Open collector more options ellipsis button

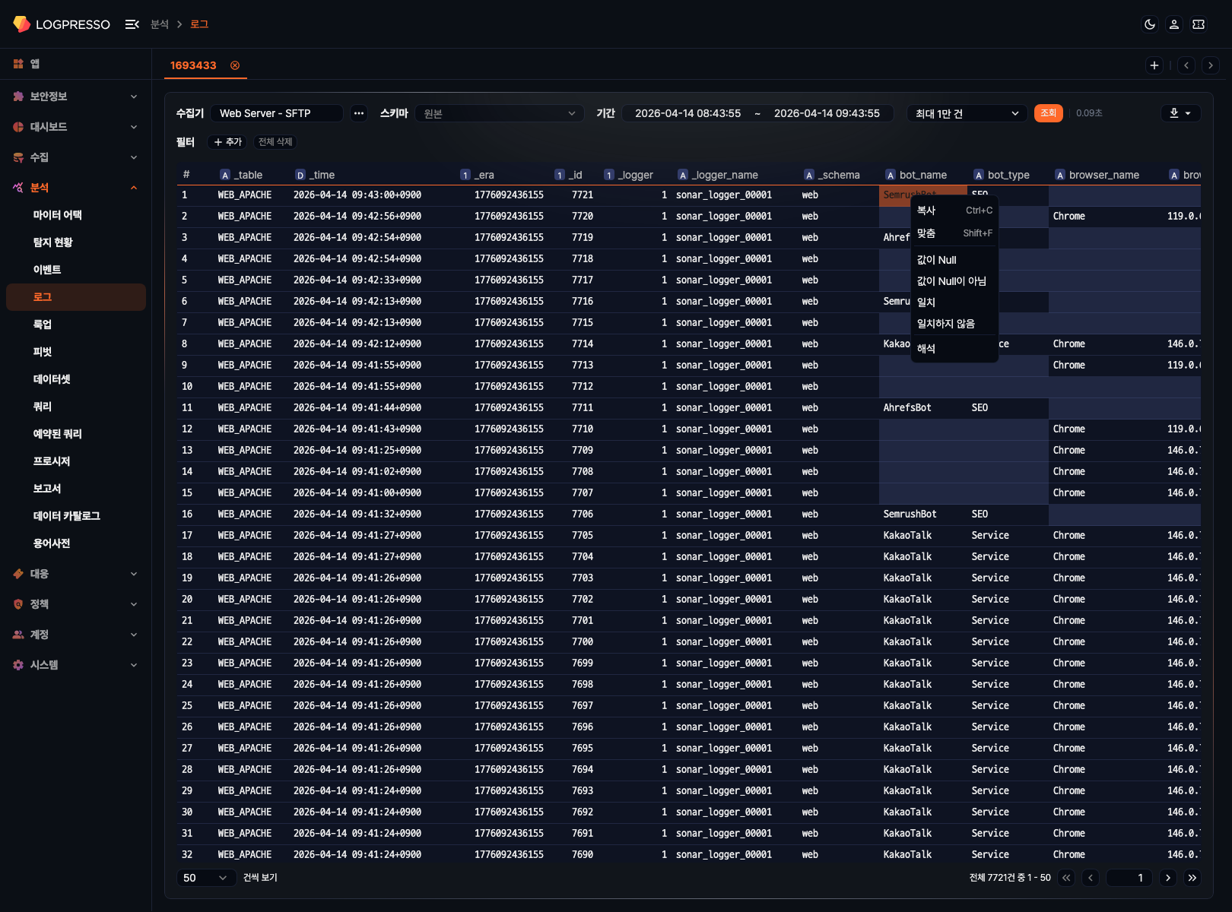click(359, 113)
